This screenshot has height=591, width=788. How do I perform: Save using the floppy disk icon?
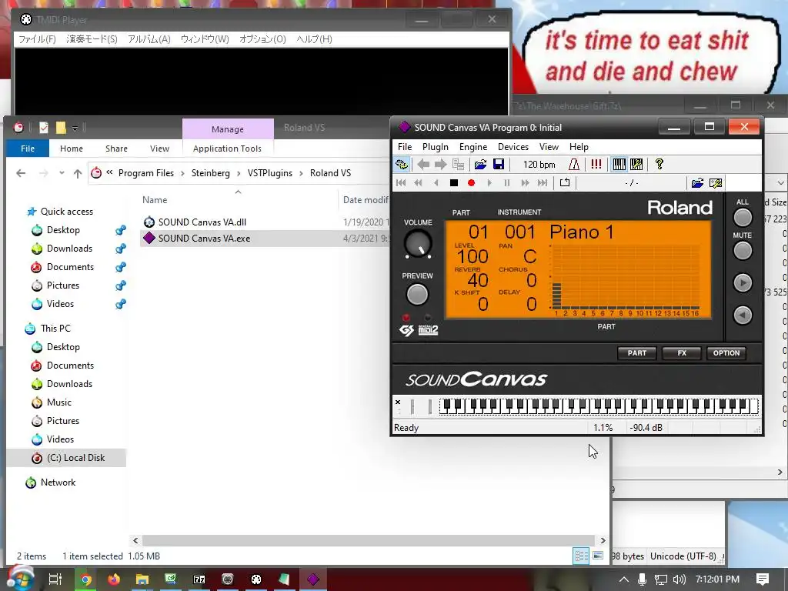499,165
